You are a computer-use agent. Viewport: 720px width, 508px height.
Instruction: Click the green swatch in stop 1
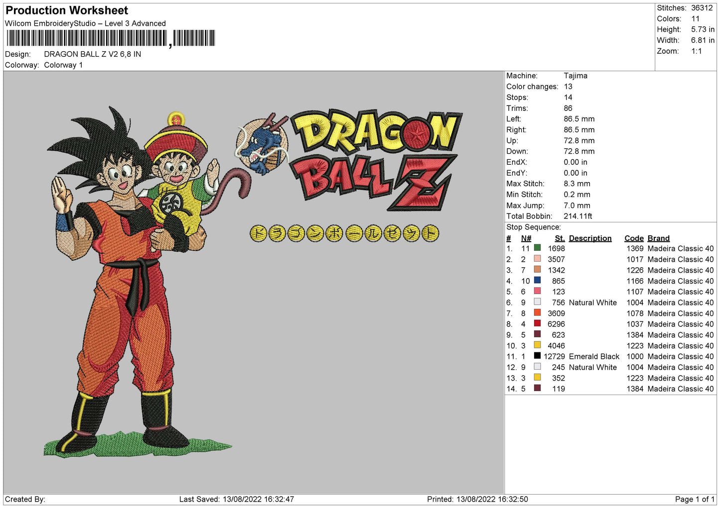click(537, 248)
